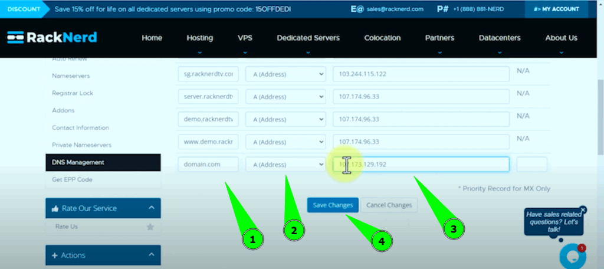Open record type dropdown for domain.com row

pyautogui.click(x=286, y=164)
